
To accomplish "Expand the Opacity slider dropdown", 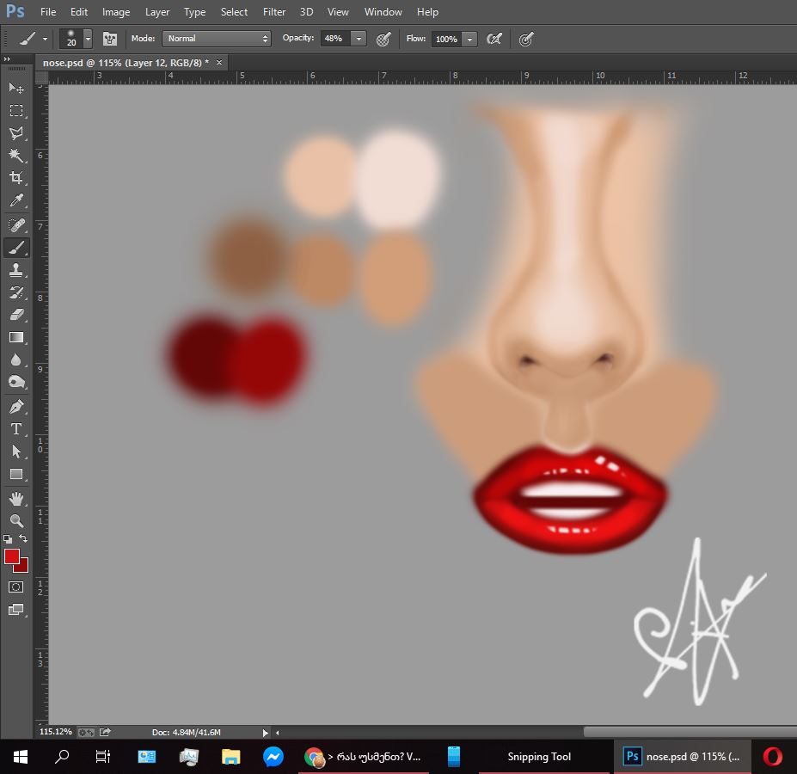I will [x=359, y=39].
